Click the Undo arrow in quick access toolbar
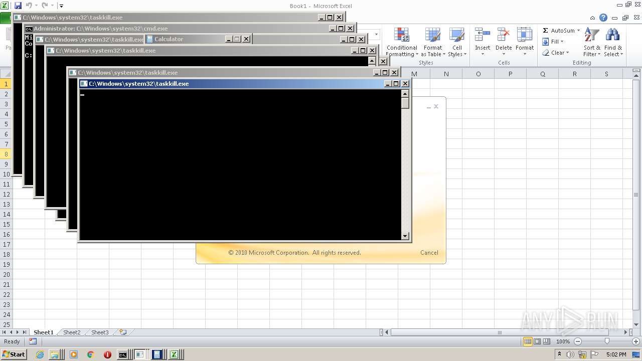Viewport: 642px width, 361px height. tap(29, 6)
